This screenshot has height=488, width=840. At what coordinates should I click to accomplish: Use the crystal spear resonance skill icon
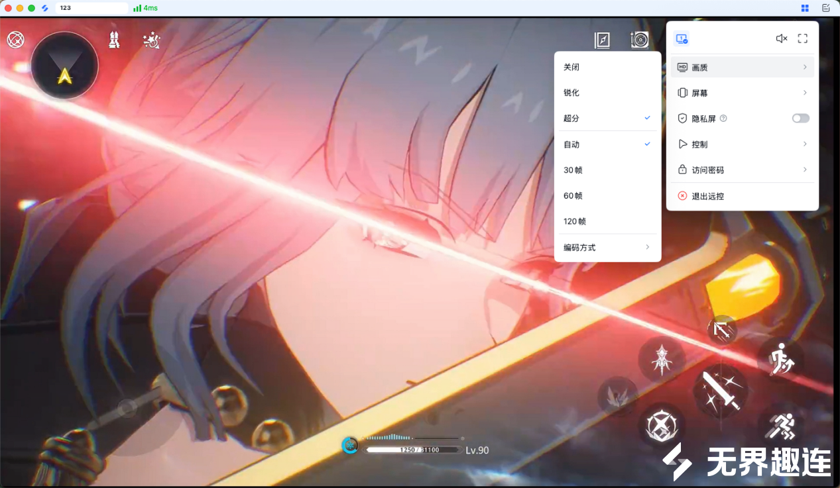(x=661, y=358)
